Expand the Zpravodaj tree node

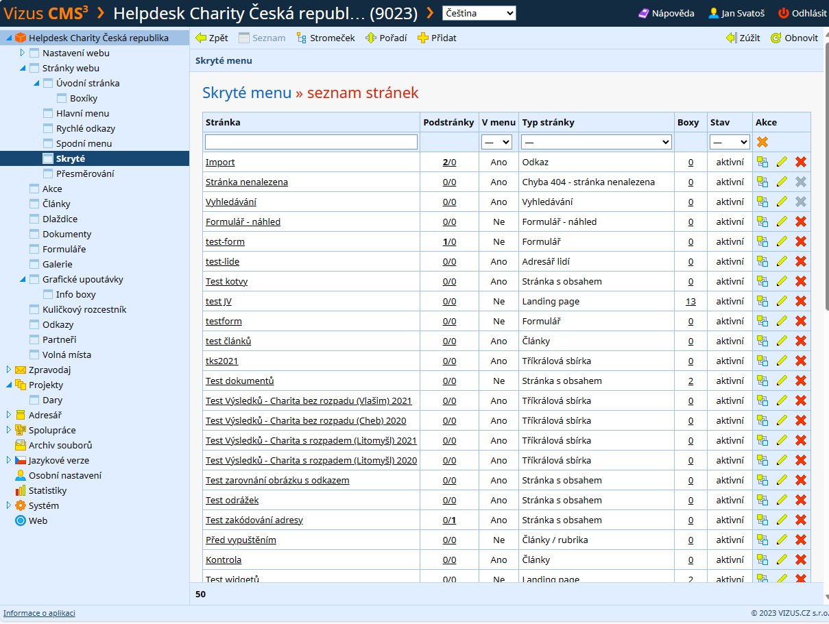[8, 370]
